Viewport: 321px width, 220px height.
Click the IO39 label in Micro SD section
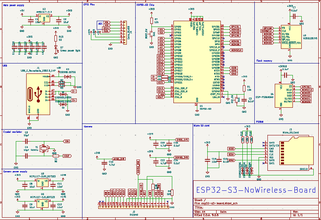point(231,155)
